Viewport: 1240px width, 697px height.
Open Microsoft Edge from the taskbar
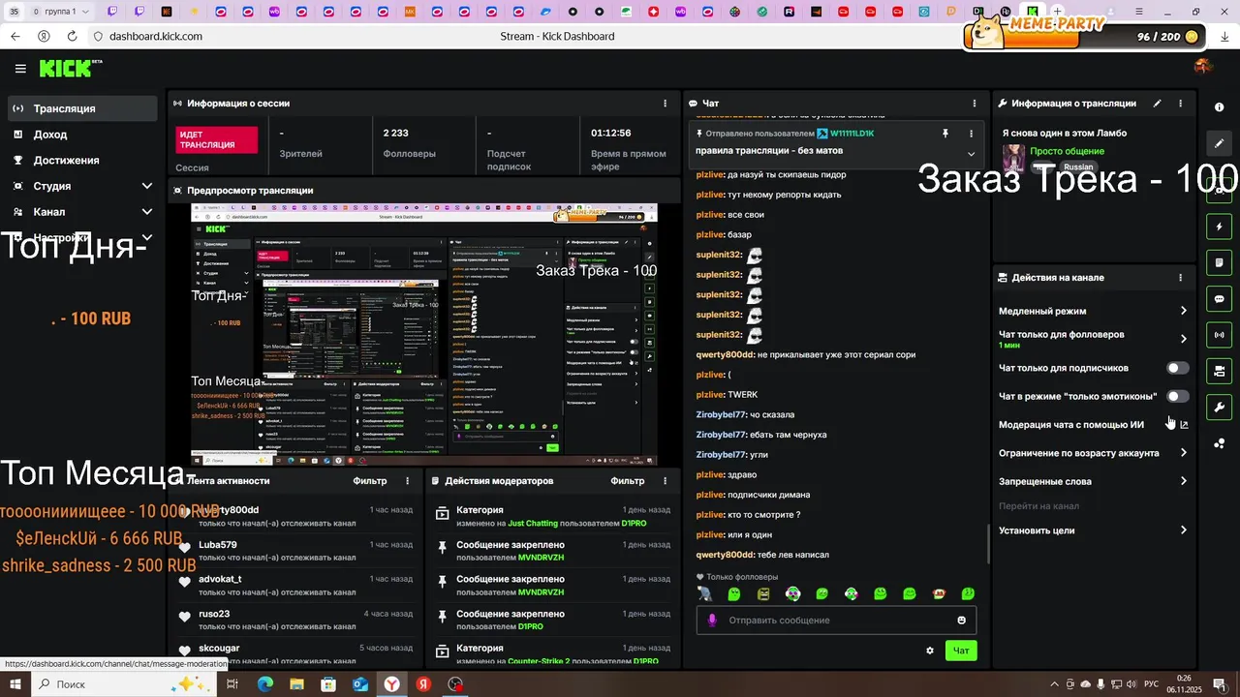point(264,684)
